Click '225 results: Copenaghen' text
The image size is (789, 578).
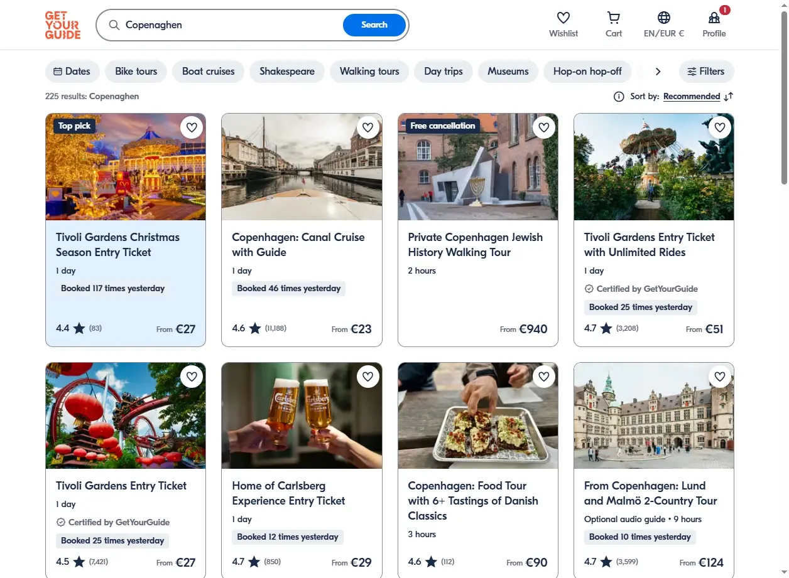pos(92,97)
